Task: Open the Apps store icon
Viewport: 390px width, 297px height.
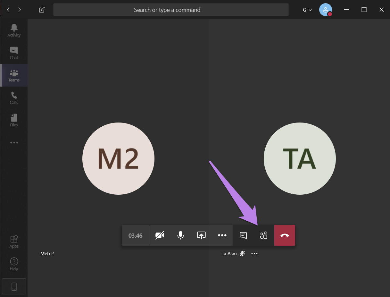Action: 14,242
